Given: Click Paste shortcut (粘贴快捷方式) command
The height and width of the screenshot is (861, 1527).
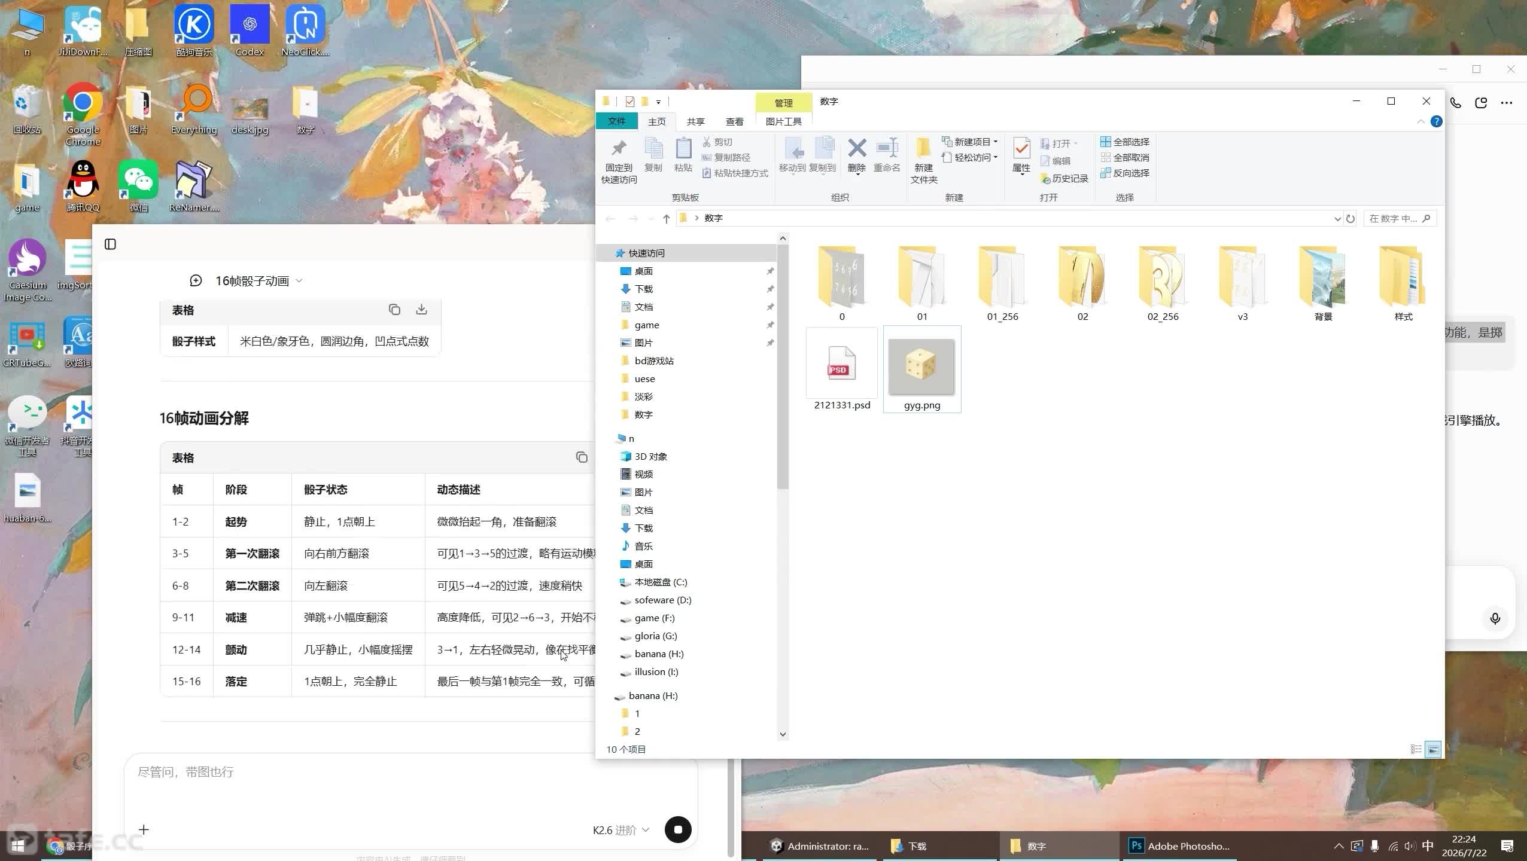Looking at the screenshot, I should point(735,173).
